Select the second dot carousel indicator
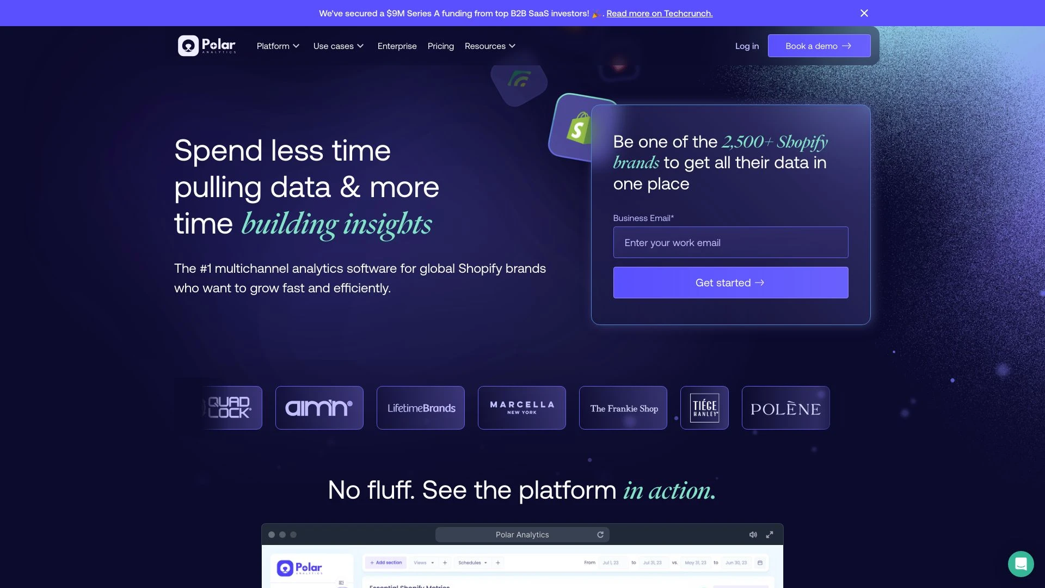Viewport: 1045px width, 588px height. tap(282, 534)
